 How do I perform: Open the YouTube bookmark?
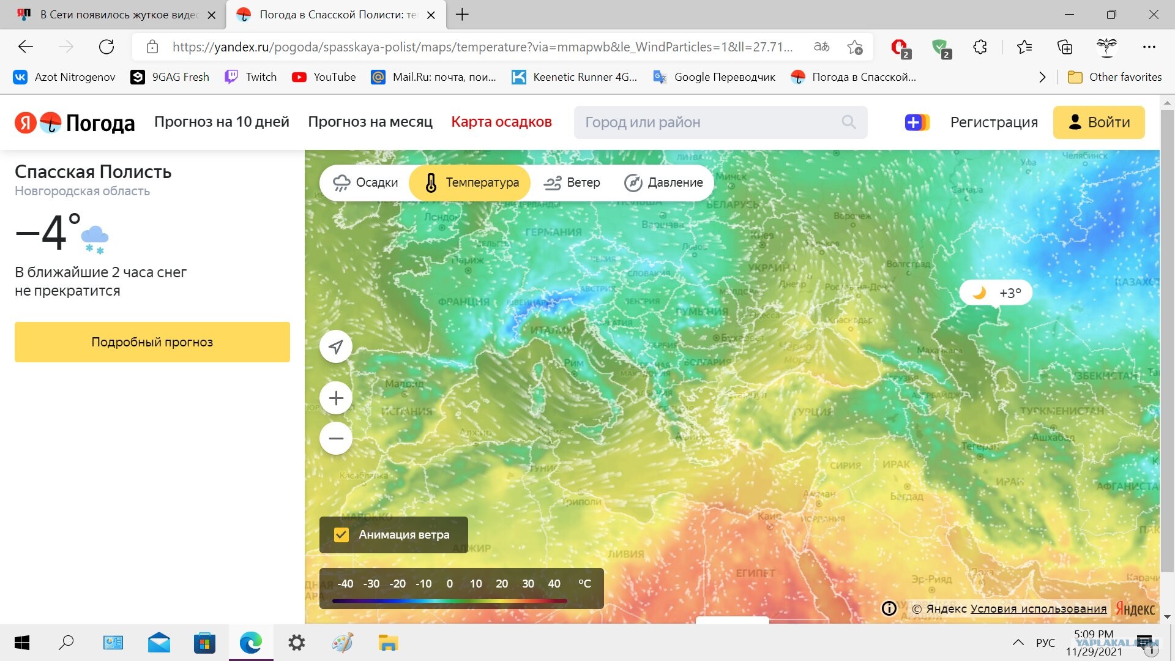324,77
